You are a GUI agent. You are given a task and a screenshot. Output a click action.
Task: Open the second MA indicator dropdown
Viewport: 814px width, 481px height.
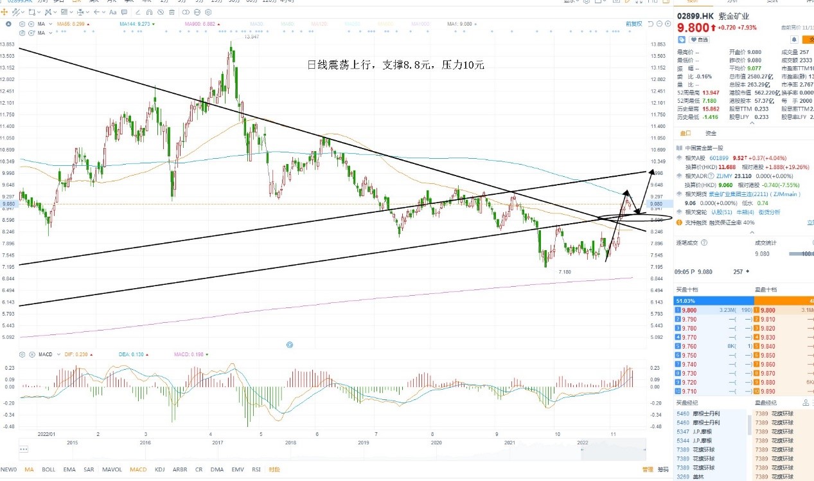coord(50,33)
